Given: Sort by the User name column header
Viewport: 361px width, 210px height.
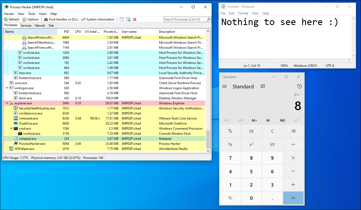Looking at the screenshot, I should (x=138, y=32).
